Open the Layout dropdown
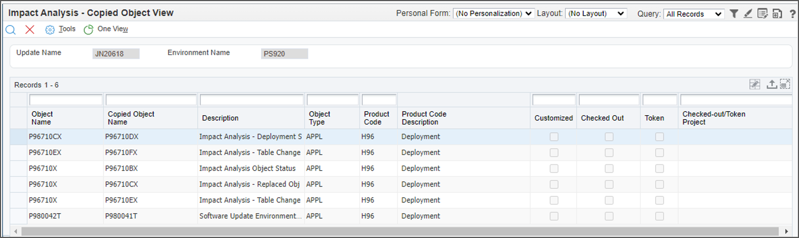The width and height of the screenshot is (799, 238). click(x=596, y=14)
